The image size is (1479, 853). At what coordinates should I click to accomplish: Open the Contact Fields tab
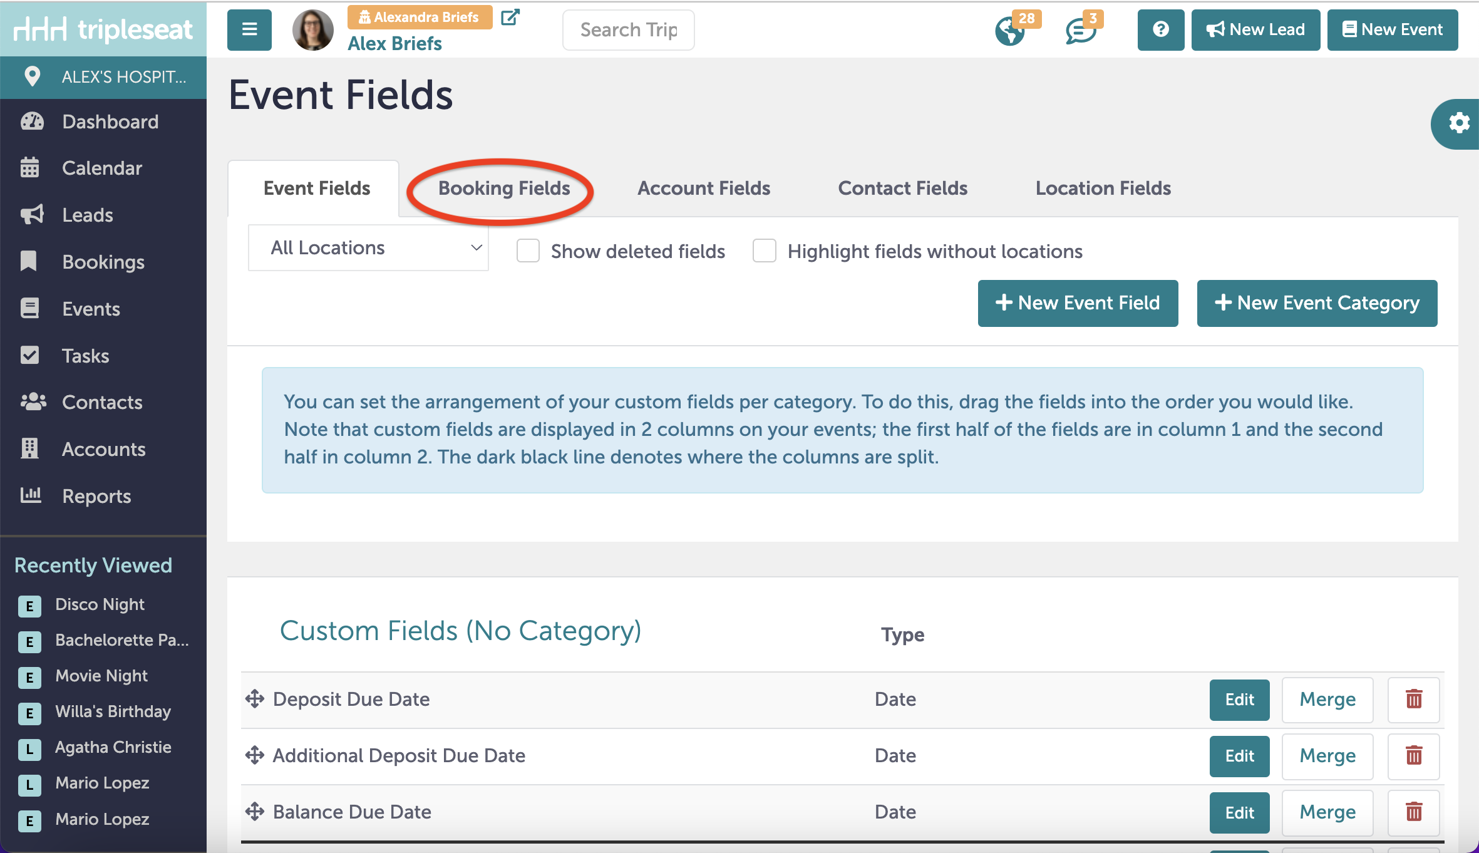coord(902,188)
